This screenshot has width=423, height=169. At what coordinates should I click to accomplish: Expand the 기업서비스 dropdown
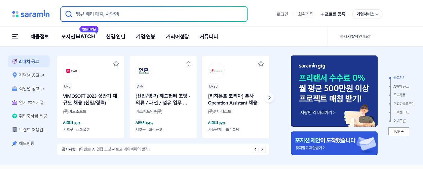click(367, 14)
